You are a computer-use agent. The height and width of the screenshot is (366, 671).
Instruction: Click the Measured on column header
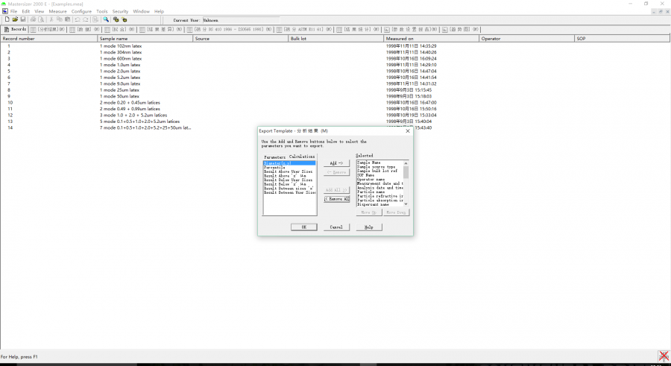tap(432, 39)
